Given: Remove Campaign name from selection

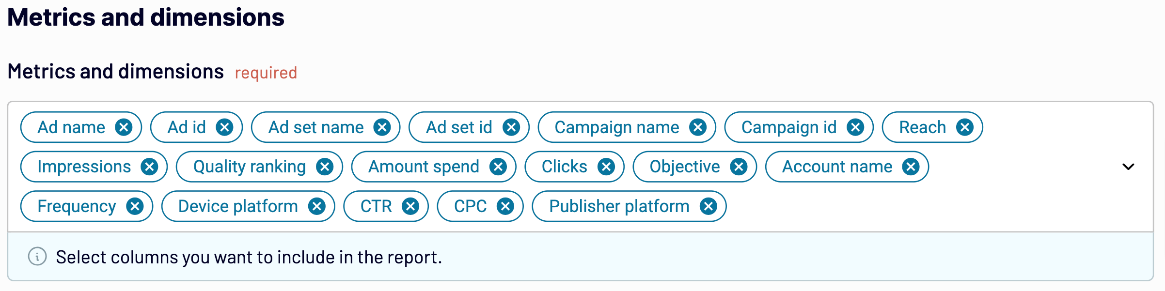Looking at the screenshot, I should pyautogui.click(x=698, y=127).
